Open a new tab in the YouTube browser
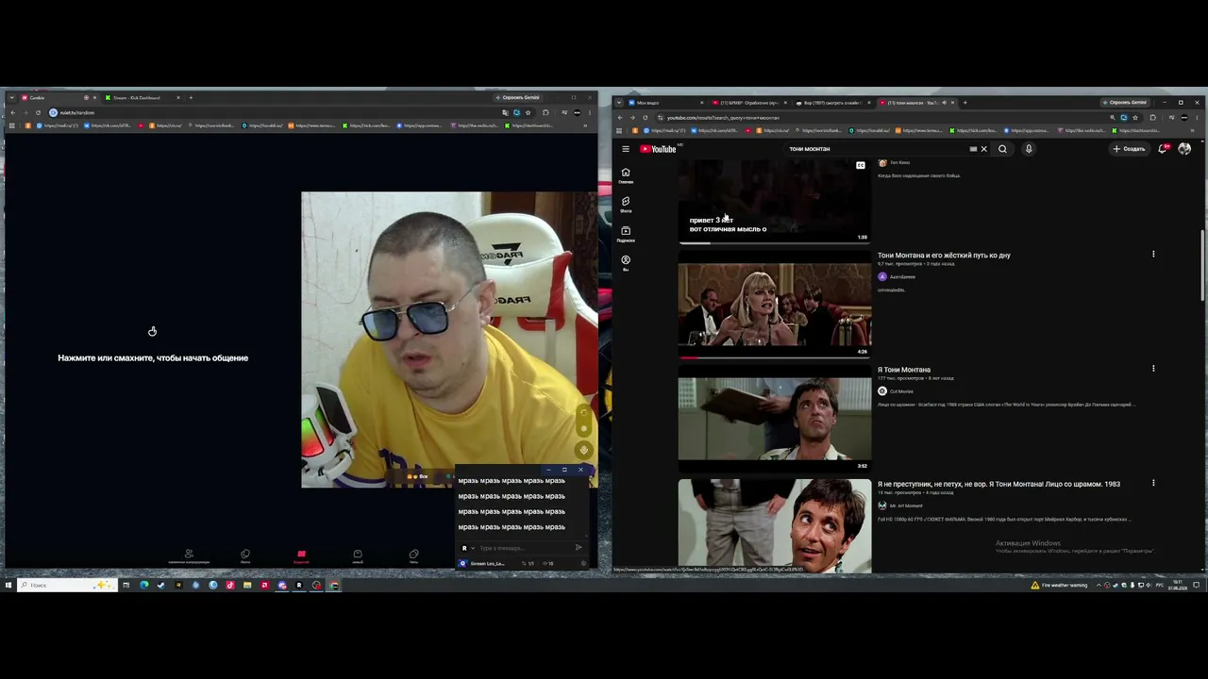 (965, 103)
